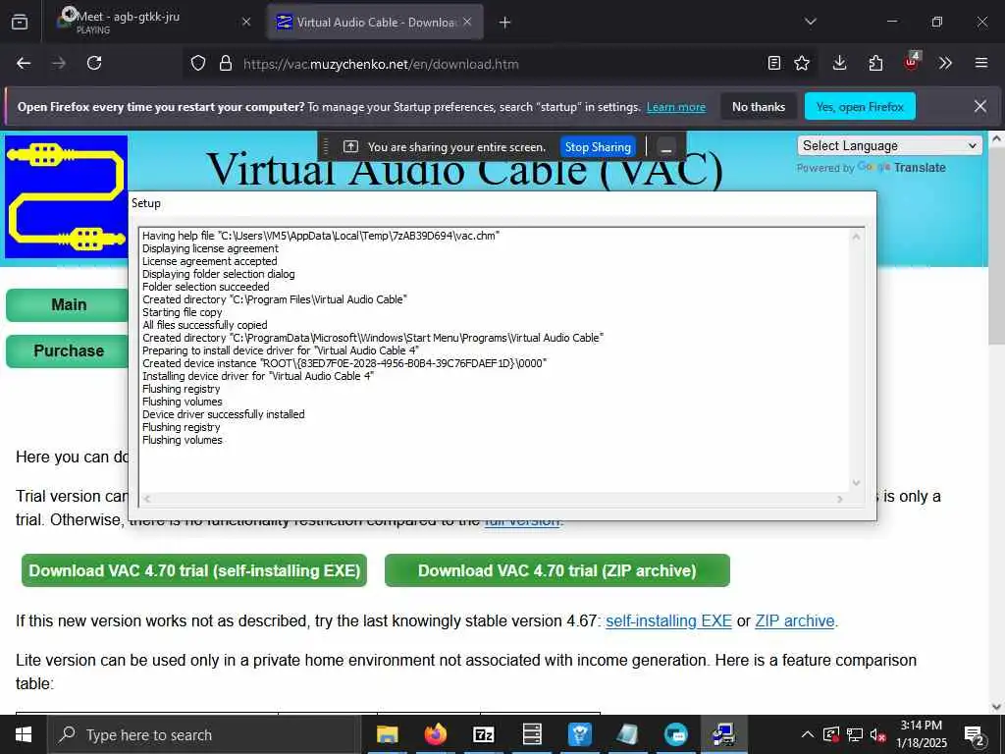Select log line 'All files successfully copied'
Image resolution: width=1005 pixels, height=754 pixels.
204,325
